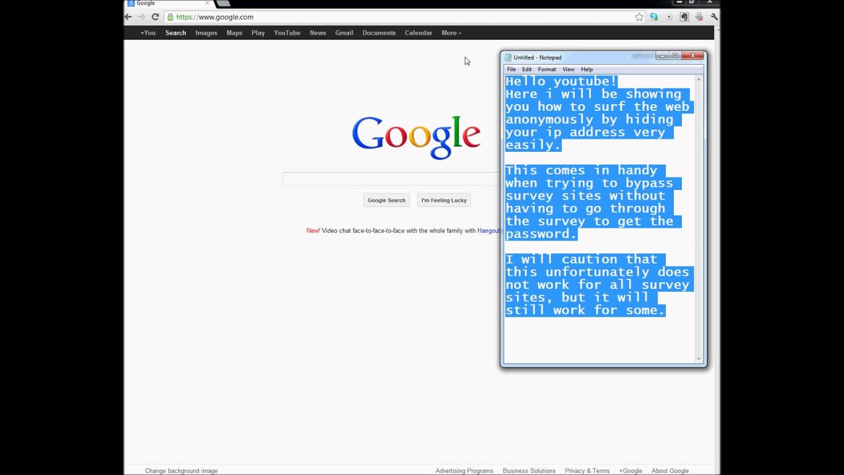This screenshot has width=844, height=475.
Task: Open News from the Google bar
Action: (x=318, y=33)
